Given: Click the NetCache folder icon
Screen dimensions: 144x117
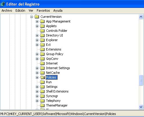Looking at the screenshot, I should point(42,73).
